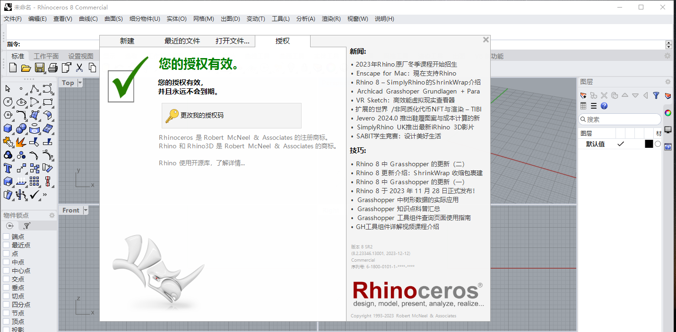The image size is (676, 332).
Task: Enable the 交点 object snap checkbox
Action: pyautogui.click(x=6, y=279)
